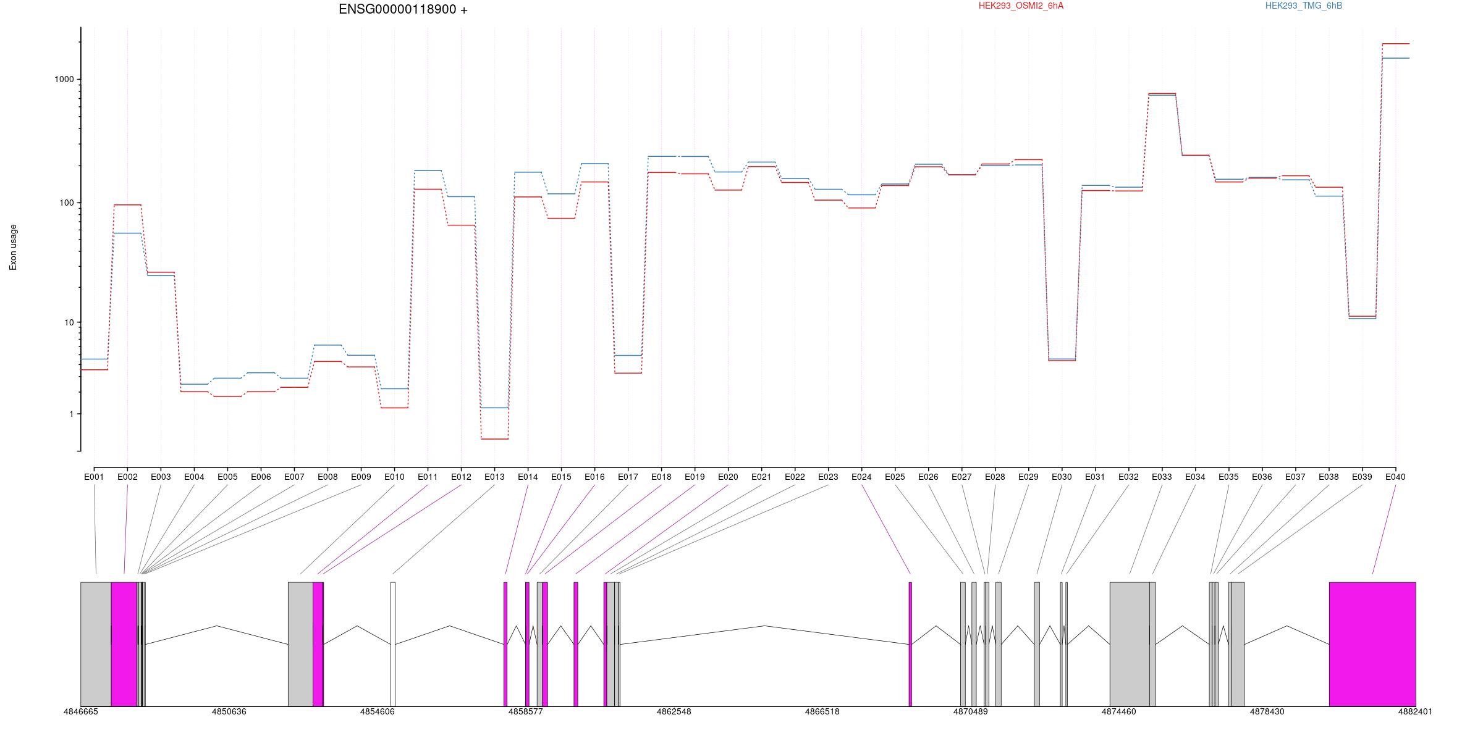Click exon label E021

tap(761, 477)
